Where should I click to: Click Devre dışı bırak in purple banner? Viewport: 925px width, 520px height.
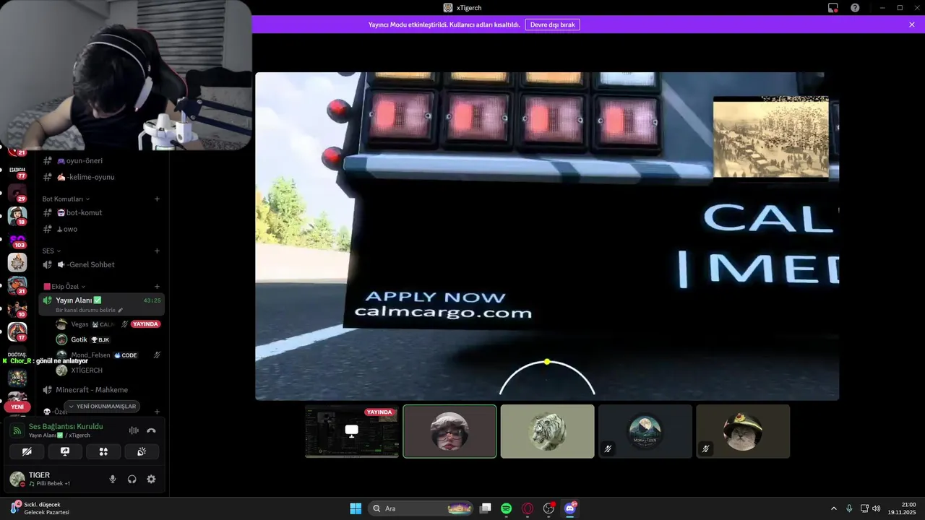click(x=552, y=25)
